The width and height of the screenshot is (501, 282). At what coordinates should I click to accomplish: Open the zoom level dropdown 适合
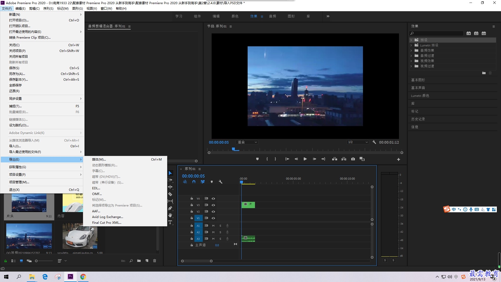[247, 142]
